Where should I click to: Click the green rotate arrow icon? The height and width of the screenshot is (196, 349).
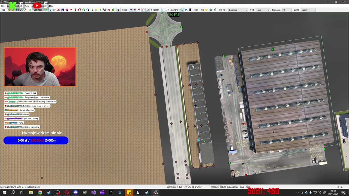tap(83, 10)
